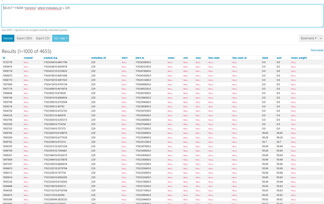The height and width of the screenshot is (204, 324).
Task: Sort by the created column header
Action: pyautogui.click(x=28, y=58)
